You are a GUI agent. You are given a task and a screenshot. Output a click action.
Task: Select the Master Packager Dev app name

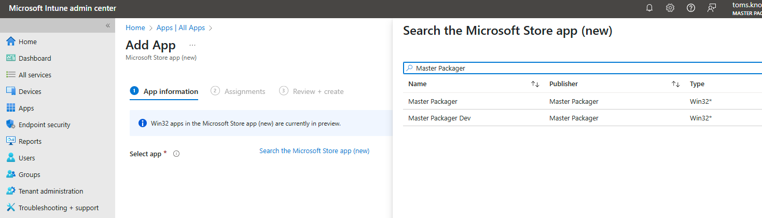click(x=439, y=118)
